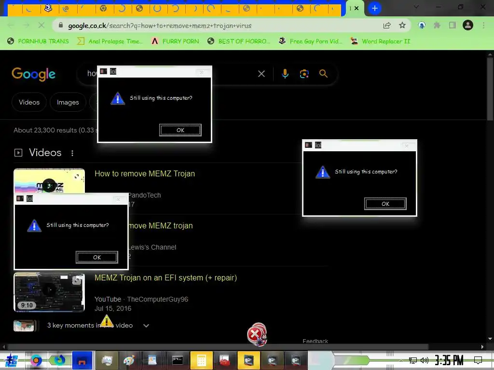This screenshot has height=370, width=494.
Task: Open the Chrome profile avatar
Action: [468, 25]
